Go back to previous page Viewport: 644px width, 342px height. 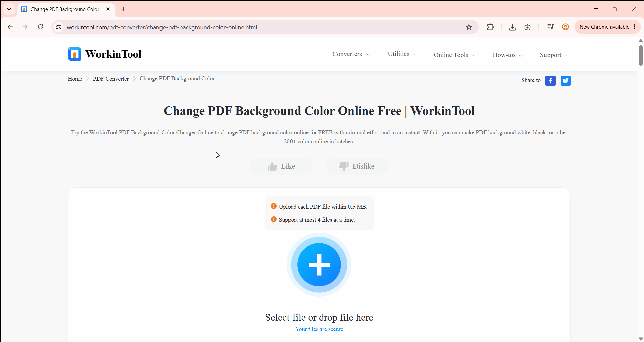[10, 27]
